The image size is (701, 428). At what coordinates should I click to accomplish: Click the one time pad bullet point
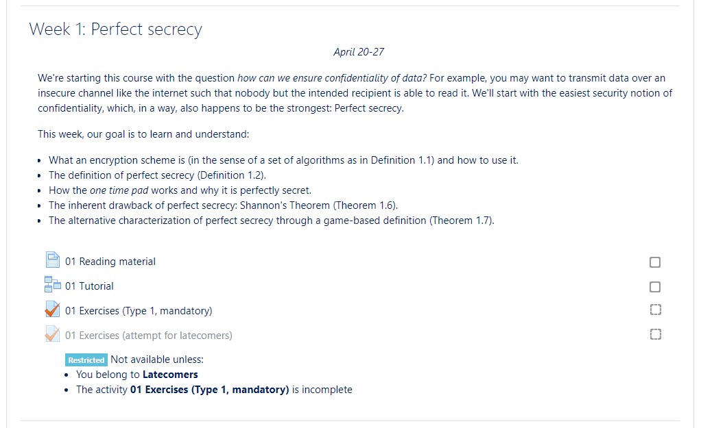[180, 190]
